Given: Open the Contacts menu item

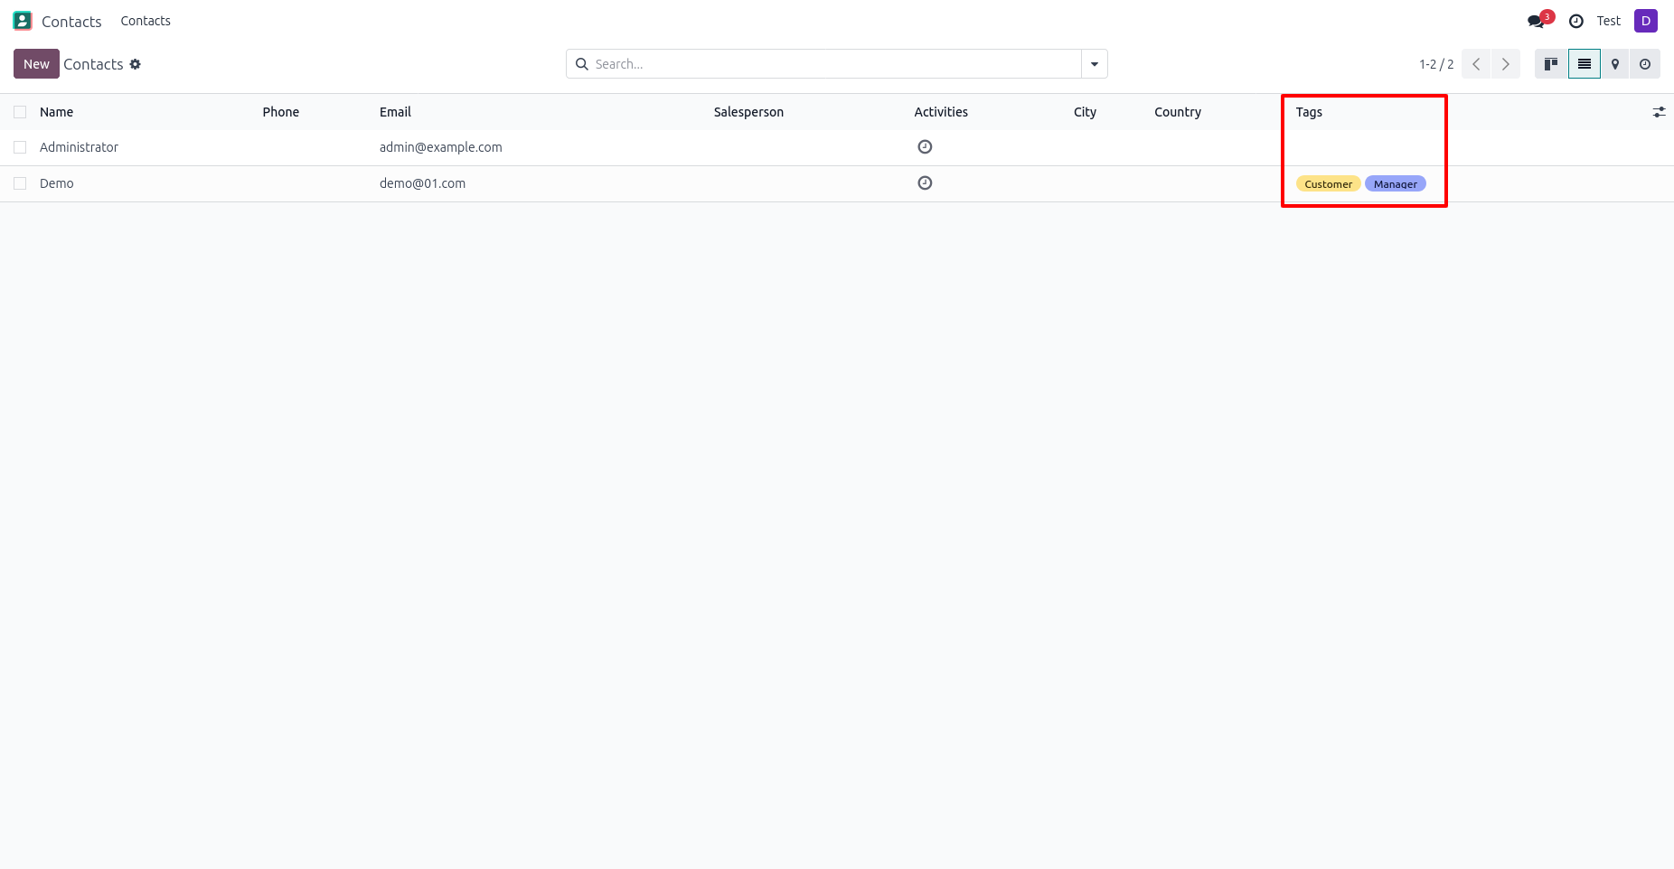Looking at the screenshot, I should tap(146, 21).
